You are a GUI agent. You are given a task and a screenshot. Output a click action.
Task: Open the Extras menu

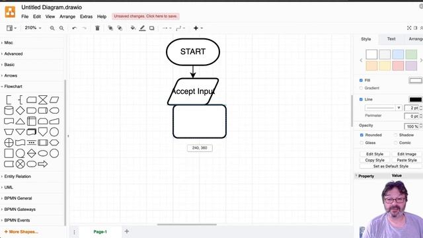pos(86,17)
